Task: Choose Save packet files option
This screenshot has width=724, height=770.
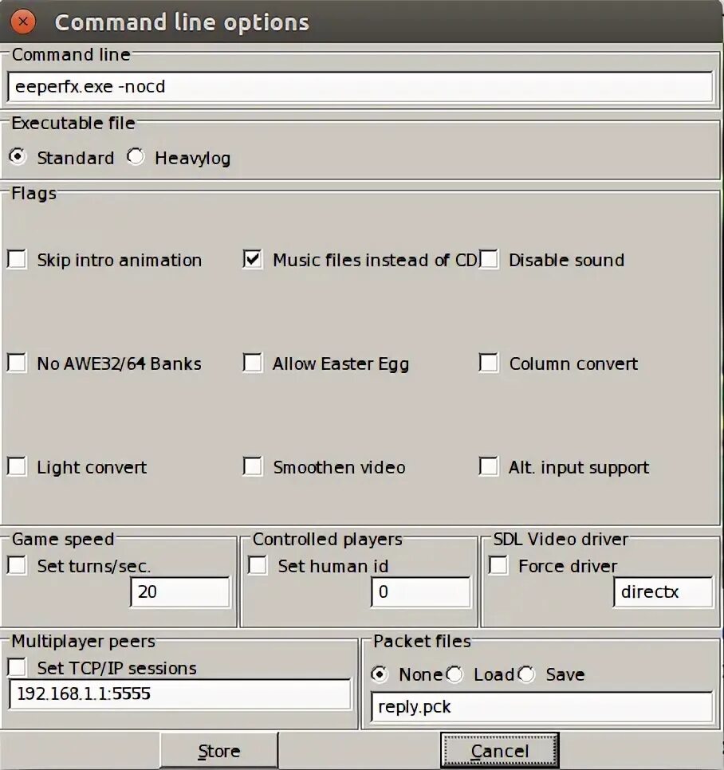Action: coord(527,674)
